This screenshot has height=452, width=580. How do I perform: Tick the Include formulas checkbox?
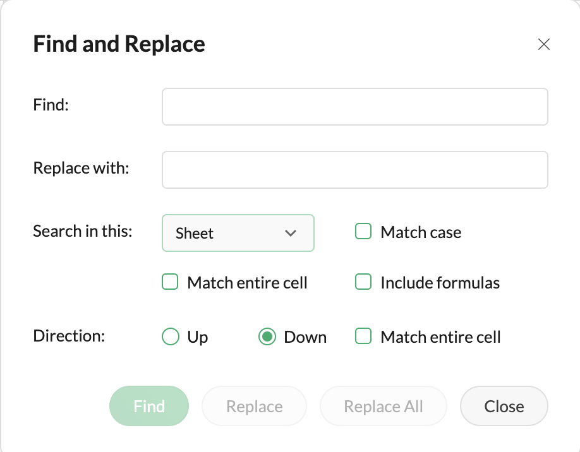tap(363, 282)
